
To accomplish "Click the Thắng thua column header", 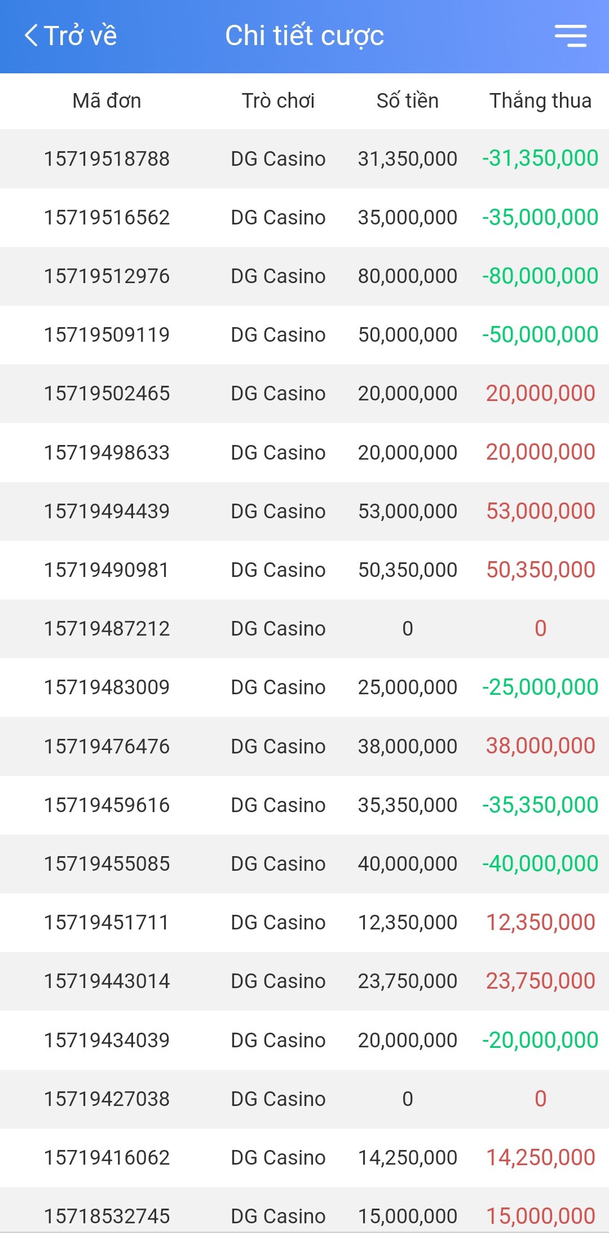I will (x=540, y=101).
